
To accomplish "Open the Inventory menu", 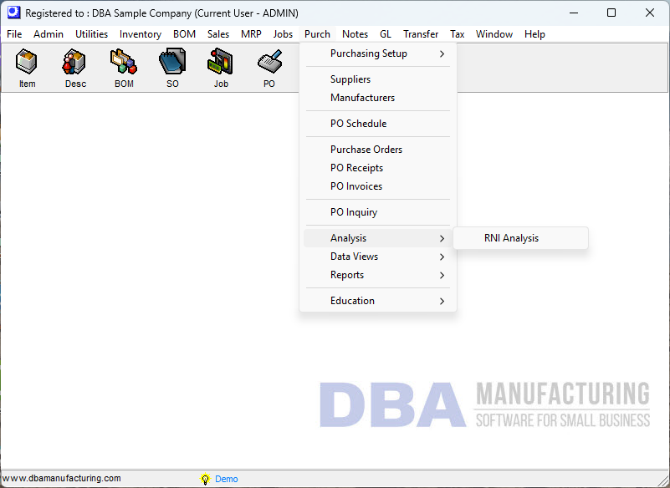I will pyautogui.click(x=141, y=34).
